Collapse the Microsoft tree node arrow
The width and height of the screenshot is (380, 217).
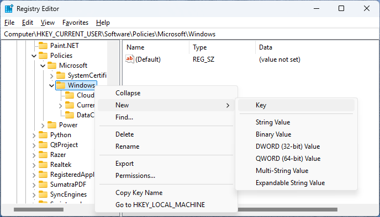pos(43,66)
